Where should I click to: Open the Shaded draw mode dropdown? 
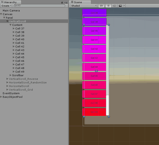coord(84,6)
